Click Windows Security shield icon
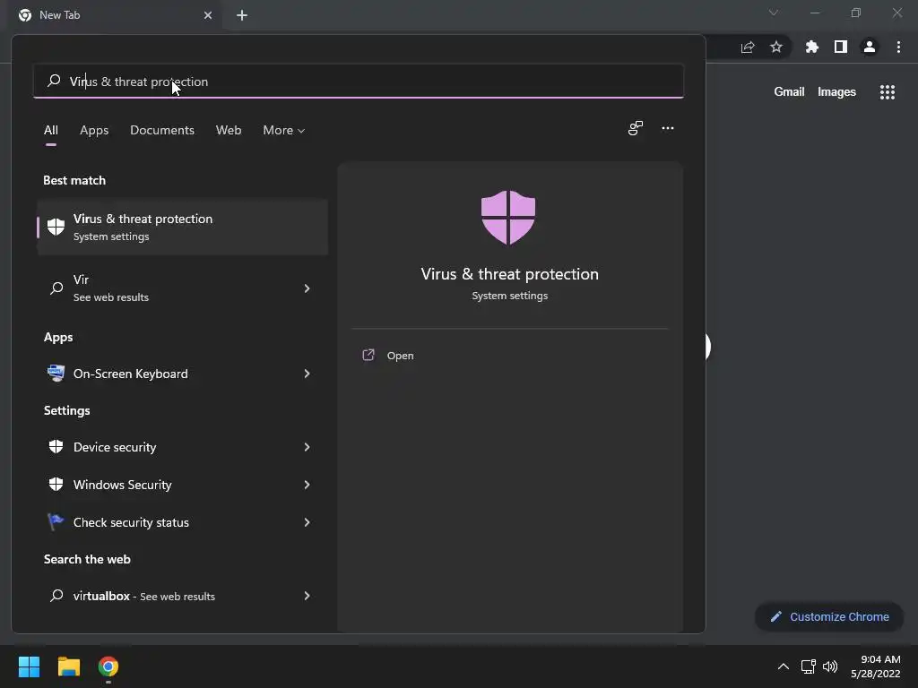Viewport: 918px width, 688px height. click(x=56, y=485)
